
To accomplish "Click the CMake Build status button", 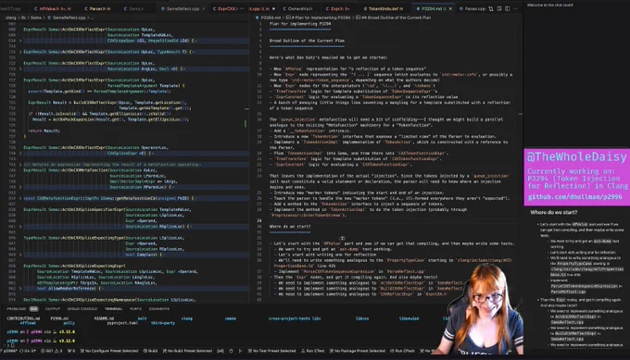I will pos(151,351).
